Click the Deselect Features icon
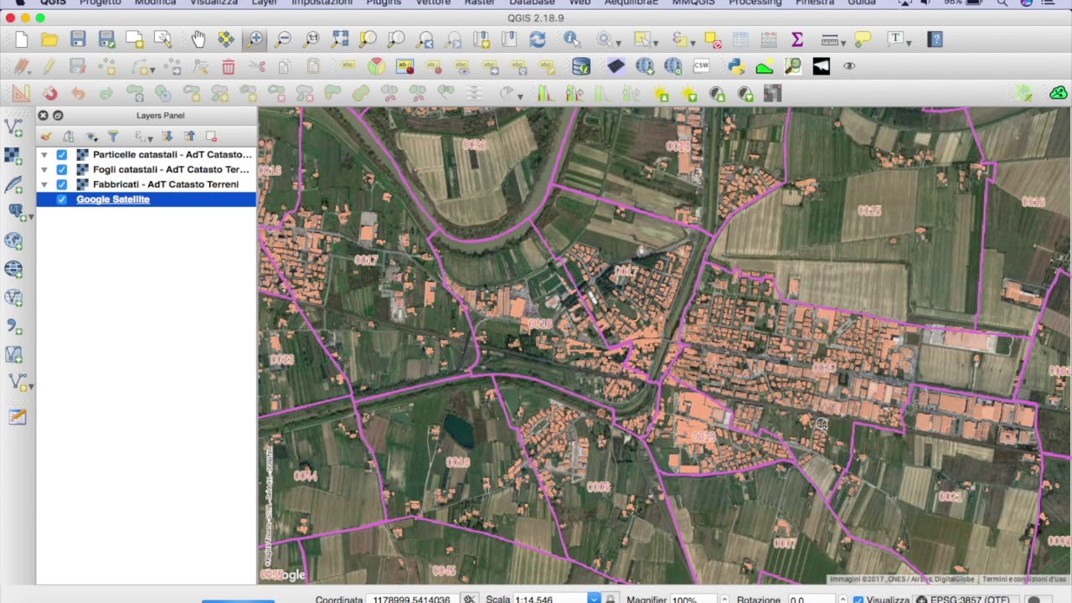This screenshot has width=1072, height=603. [x=713, y=39]
